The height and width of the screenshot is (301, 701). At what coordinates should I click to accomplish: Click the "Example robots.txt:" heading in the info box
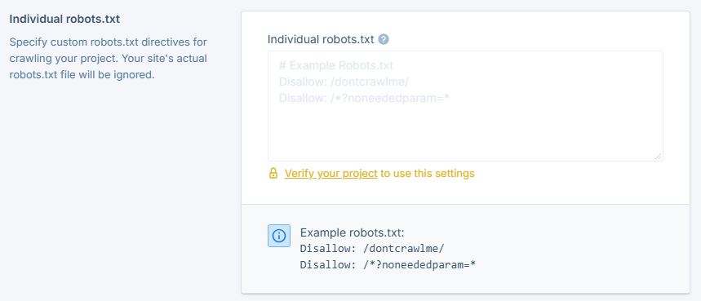(x=353, y=232)
